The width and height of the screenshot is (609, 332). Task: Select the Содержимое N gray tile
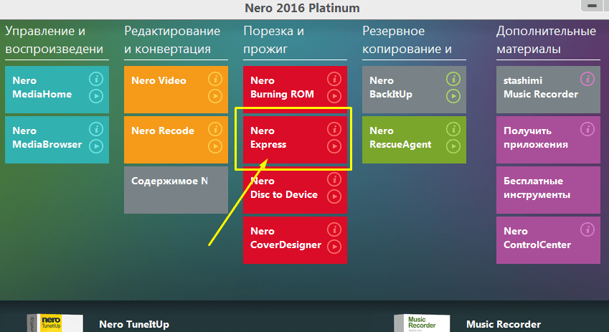[176, 189]
